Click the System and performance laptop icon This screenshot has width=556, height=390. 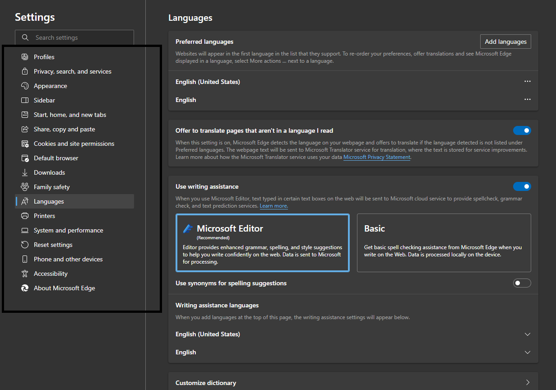coord(25,230)
